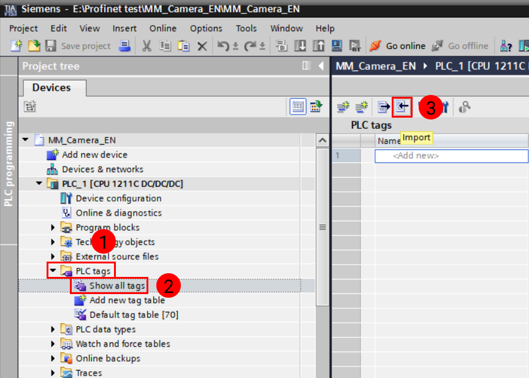Click the Start runtime RT icon
The width and height of the screenshot is (529, 378).
pos(355,45)
